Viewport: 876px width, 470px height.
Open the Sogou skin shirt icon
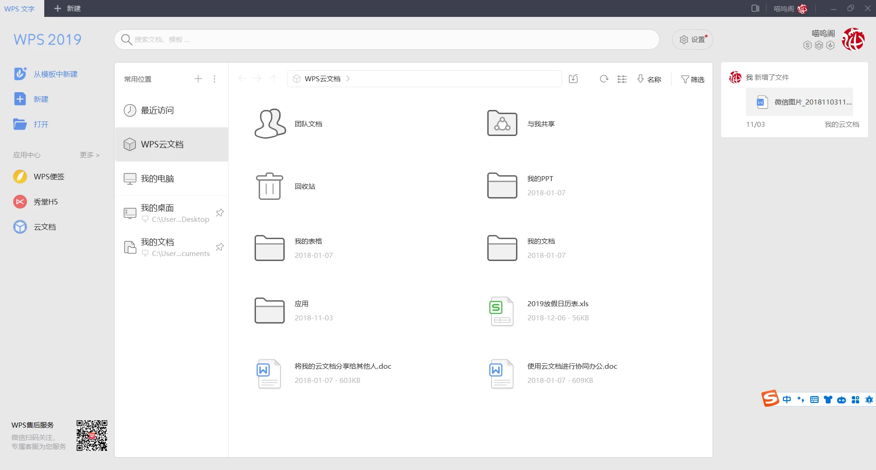pyautogui.click(x=828, y=400)
